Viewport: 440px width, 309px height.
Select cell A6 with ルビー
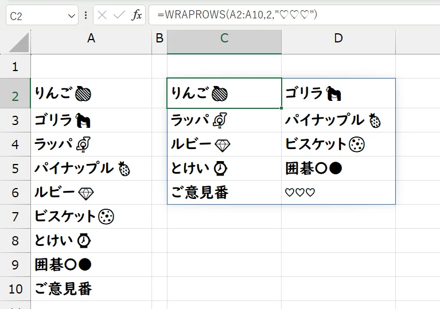pos(91,193)
